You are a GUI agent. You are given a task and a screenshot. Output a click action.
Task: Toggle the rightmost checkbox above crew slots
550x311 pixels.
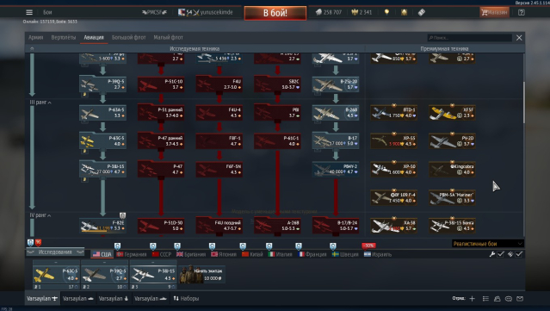[519, 254]
